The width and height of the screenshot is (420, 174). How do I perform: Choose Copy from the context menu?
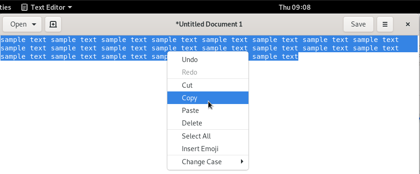coord(208,98)
